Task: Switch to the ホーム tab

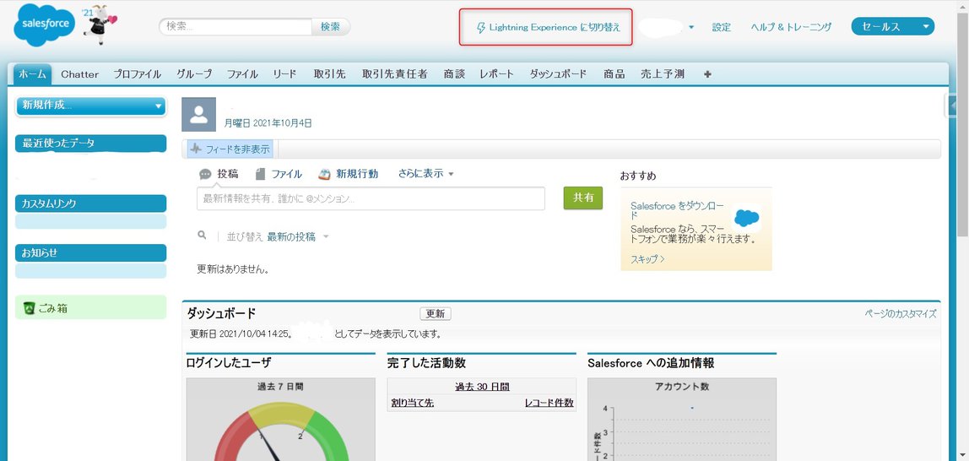Action: [33, 74]
